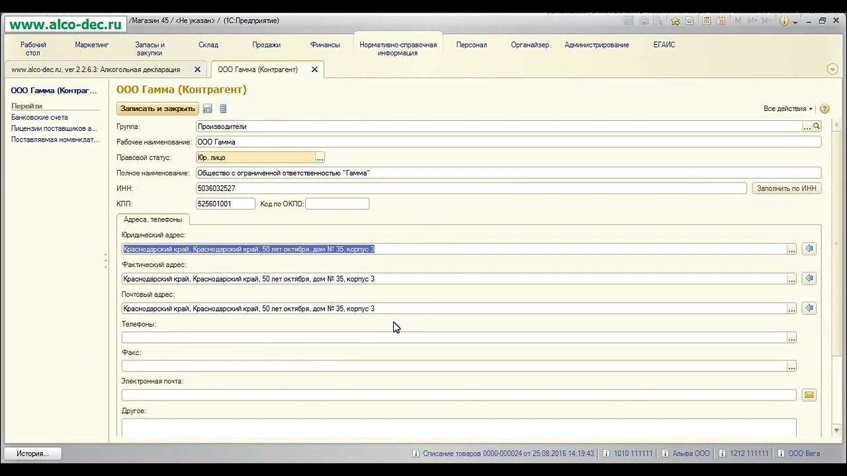Open the Продажи section

267,45
